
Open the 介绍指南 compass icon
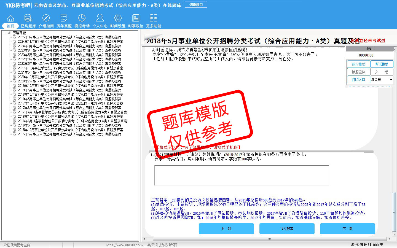tap(46, 18)
